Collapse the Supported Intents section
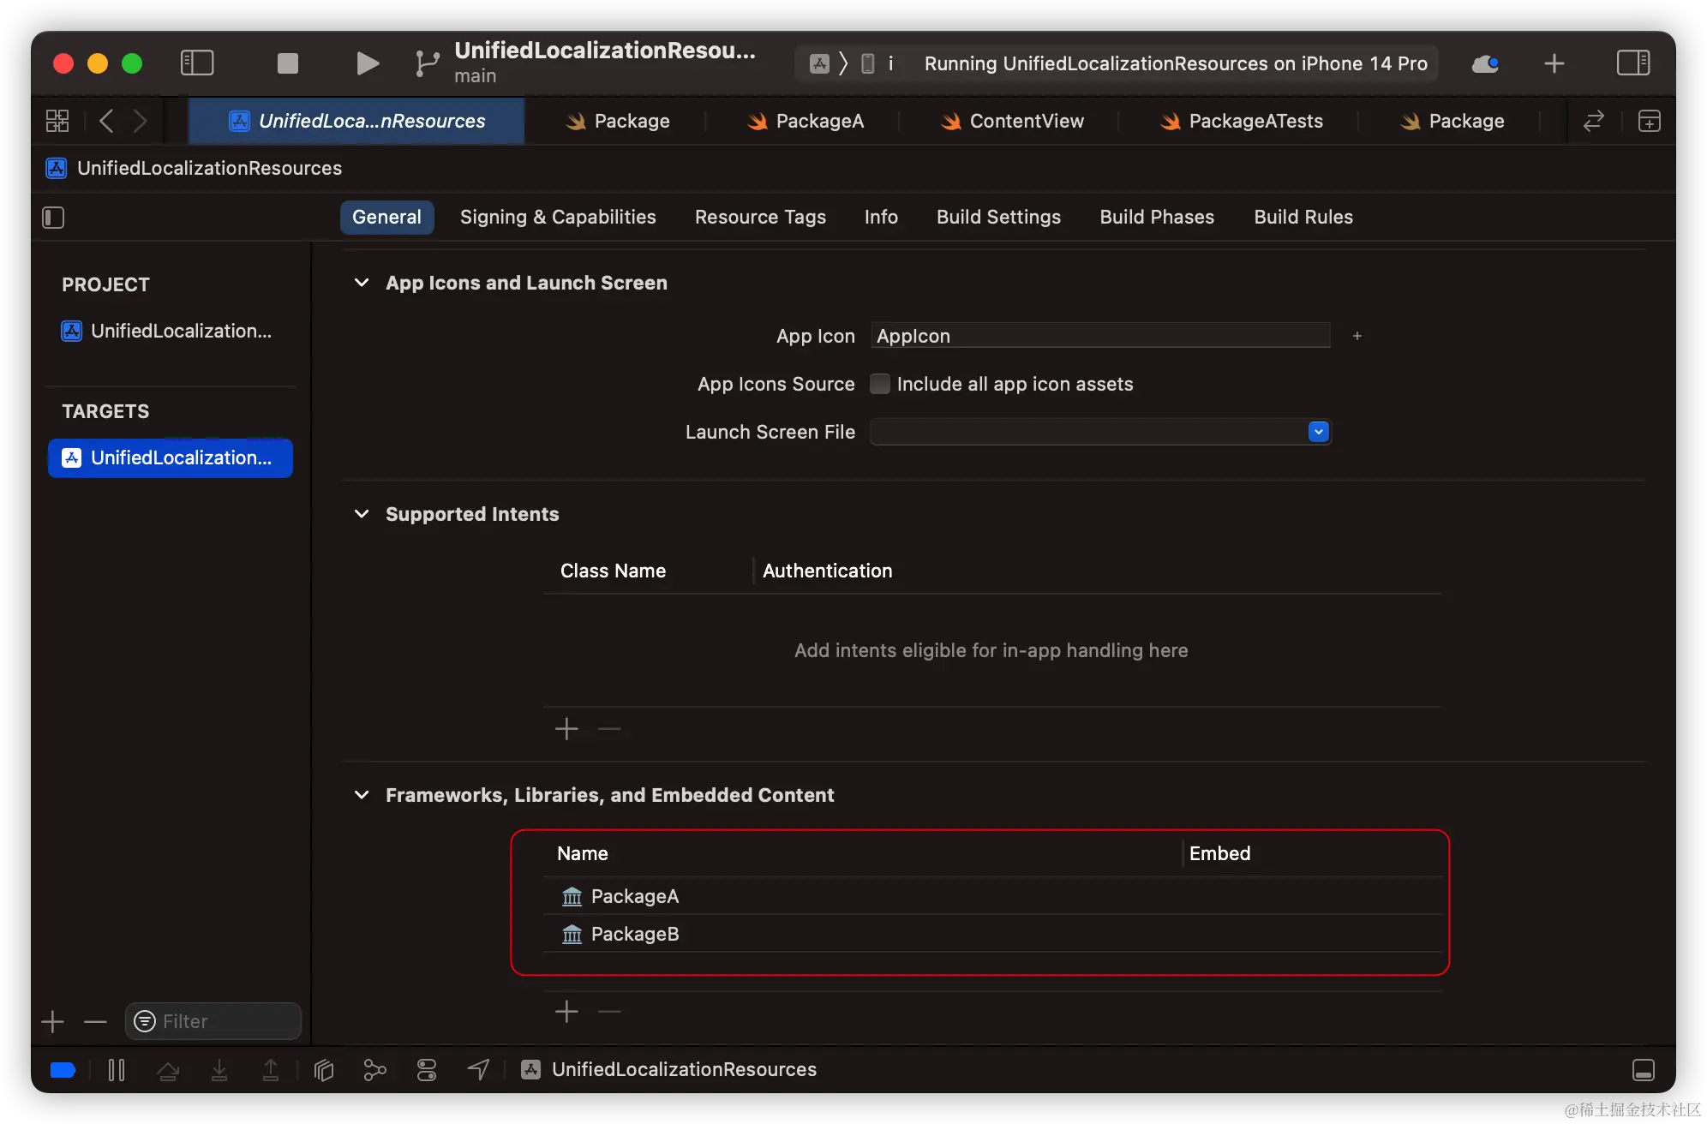 click(x=362, y=514)
